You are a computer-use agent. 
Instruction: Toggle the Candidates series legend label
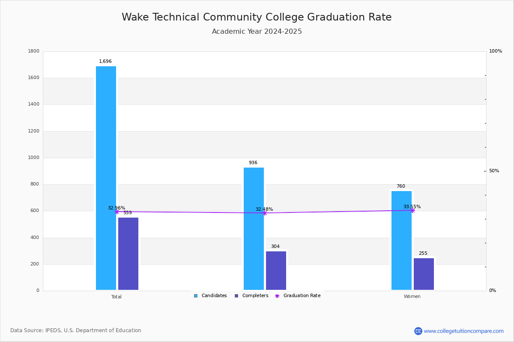(x=214, y=296)
